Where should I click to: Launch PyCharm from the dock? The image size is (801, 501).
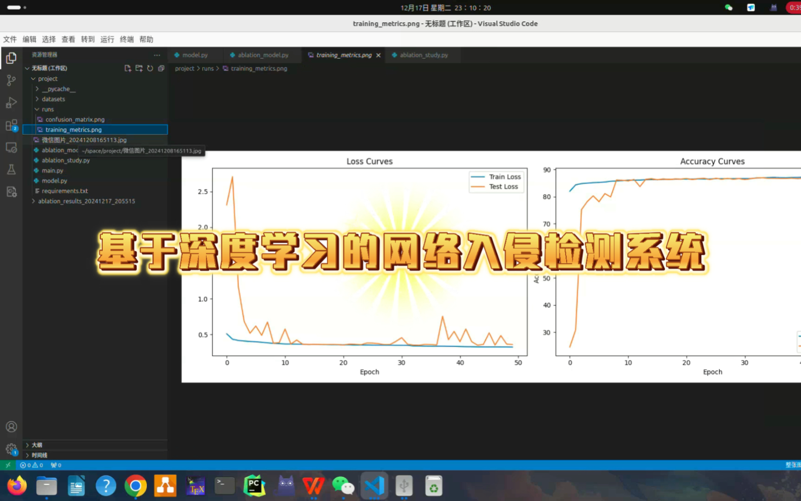click(254, 486)
